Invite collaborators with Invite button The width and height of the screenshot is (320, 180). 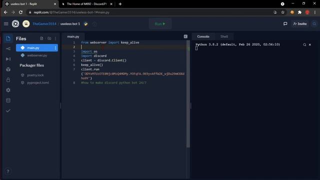point(300,24)
